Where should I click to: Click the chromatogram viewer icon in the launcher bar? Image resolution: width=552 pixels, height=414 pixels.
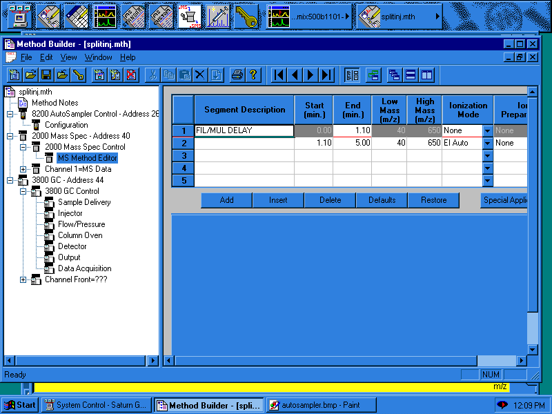pyautogui.click(x=105, y=16)
